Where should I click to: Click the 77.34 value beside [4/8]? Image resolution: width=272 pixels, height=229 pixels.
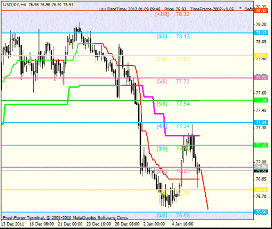pyautogui.click(x=183, y=126)
